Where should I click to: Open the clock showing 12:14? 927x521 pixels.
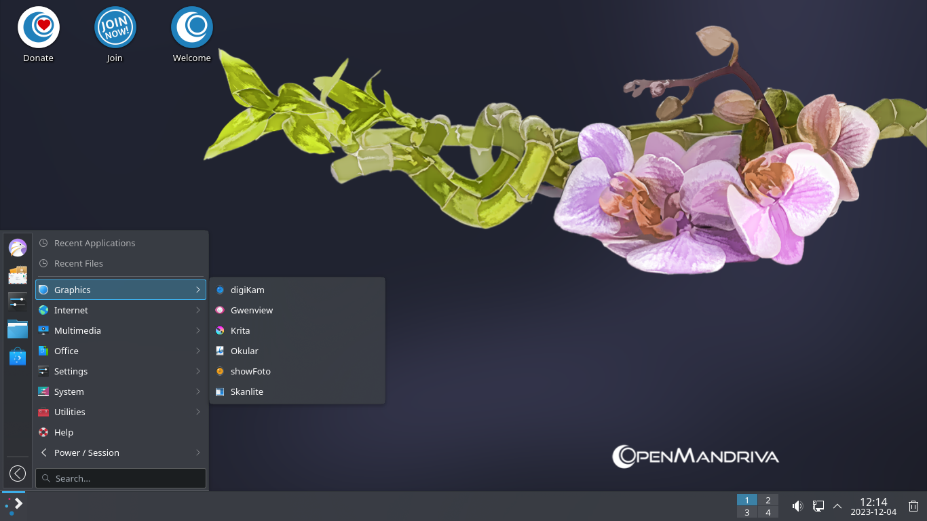(x=873, y=506)
